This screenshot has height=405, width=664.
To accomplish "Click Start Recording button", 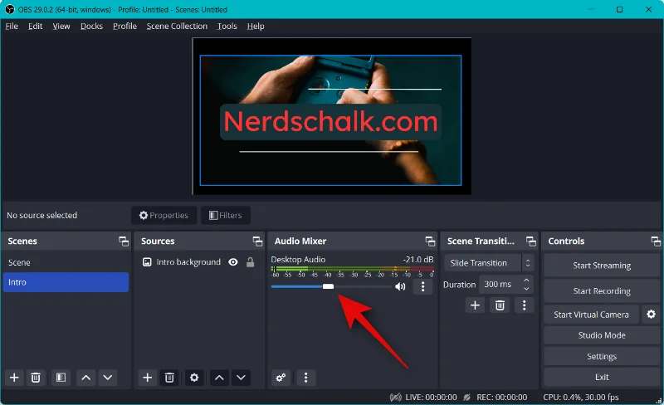I will click(x=602, y=291).
